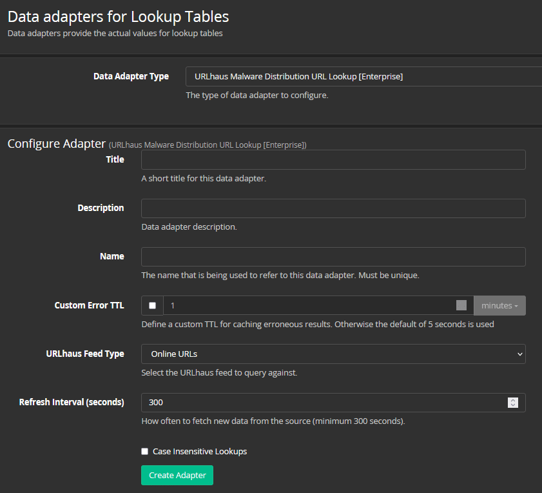542x493 pixels.
Task: Click the 'Data Adapter Type' label
Action: point(131,76)
